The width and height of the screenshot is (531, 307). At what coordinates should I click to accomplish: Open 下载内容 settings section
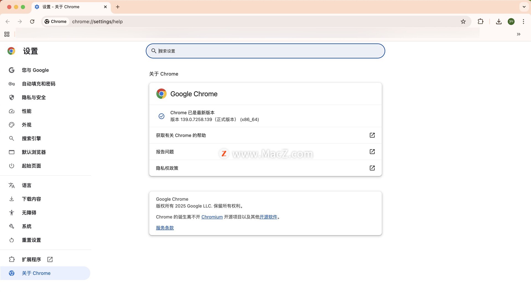point(45,199)
